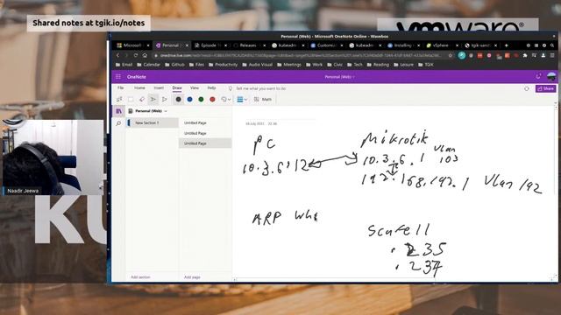This screenshot has height=315, width=561.
Task: Open the search icon in OneNote sidebar
Action: [118, 123]
